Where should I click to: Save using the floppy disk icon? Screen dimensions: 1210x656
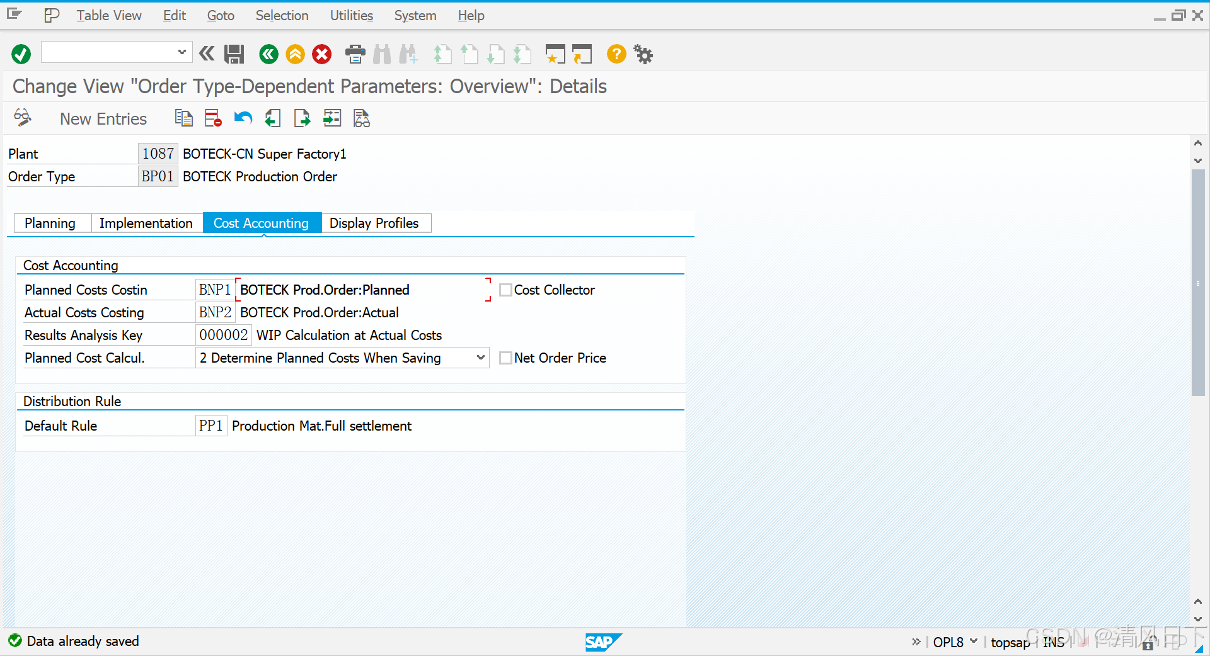[x=234, y=54]
